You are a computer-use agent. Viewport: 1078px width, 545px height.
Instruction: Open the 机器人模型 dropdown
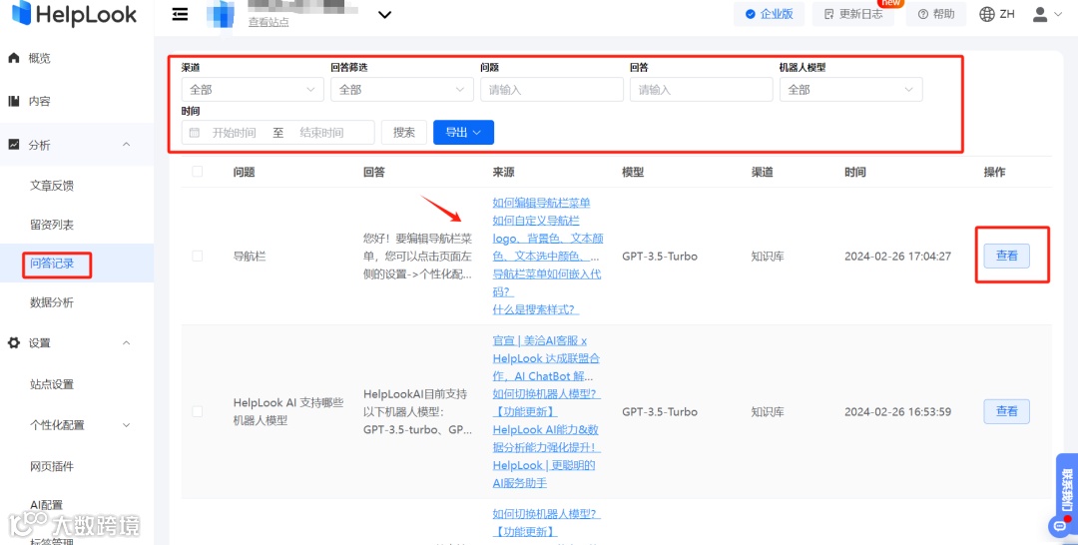[850, 90]
